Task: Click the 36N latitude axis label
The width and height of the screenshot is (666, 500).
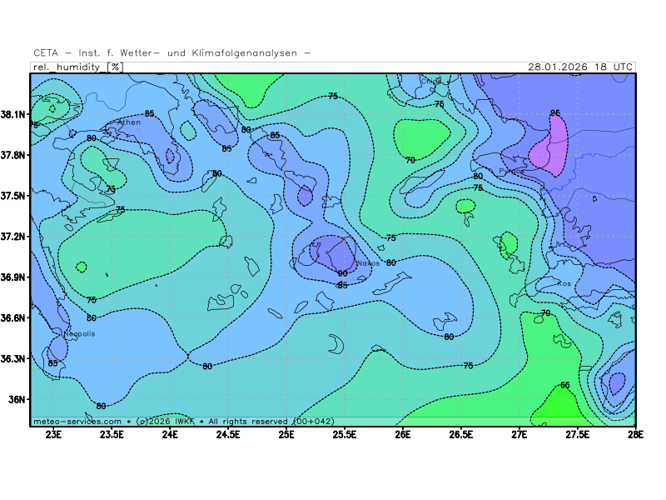Action: tap(18, 399)
